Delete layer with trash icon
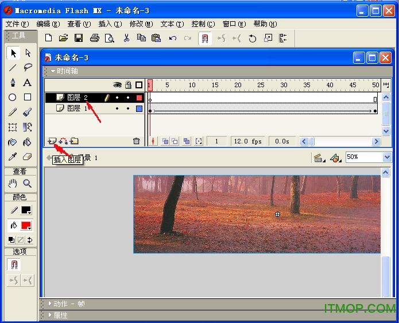Image resolution: width=399 pixels, height=323 pixels. tap(137, 141)
